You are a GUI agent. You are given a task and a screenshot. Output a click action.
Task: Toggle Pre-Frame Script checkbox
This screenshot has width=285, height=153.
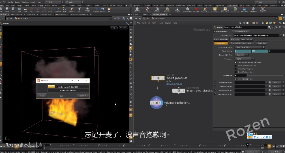pos(215,86)
